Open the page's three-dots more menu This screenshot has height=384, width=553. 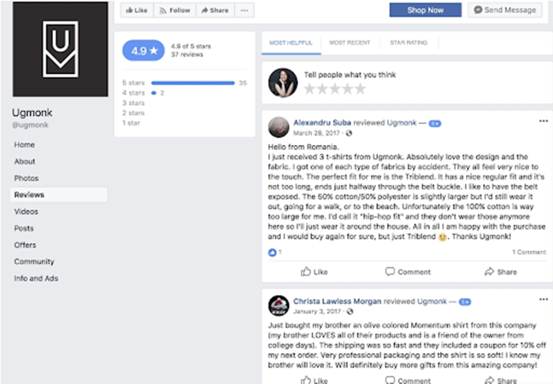pos(244,10)
